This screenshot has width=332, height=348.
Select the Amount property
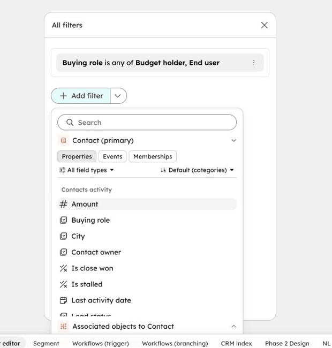pyautogui.click(x=147, y=204)
